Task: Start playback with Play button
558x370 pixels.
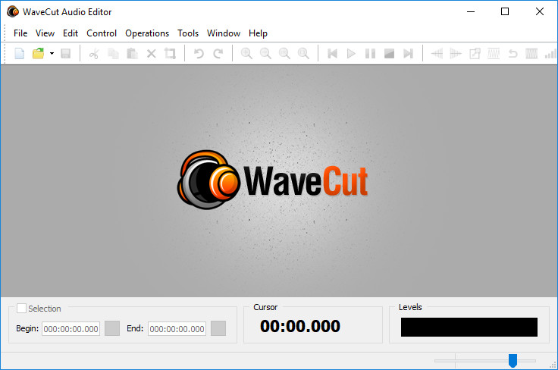Action: click(x=351, y=54)
